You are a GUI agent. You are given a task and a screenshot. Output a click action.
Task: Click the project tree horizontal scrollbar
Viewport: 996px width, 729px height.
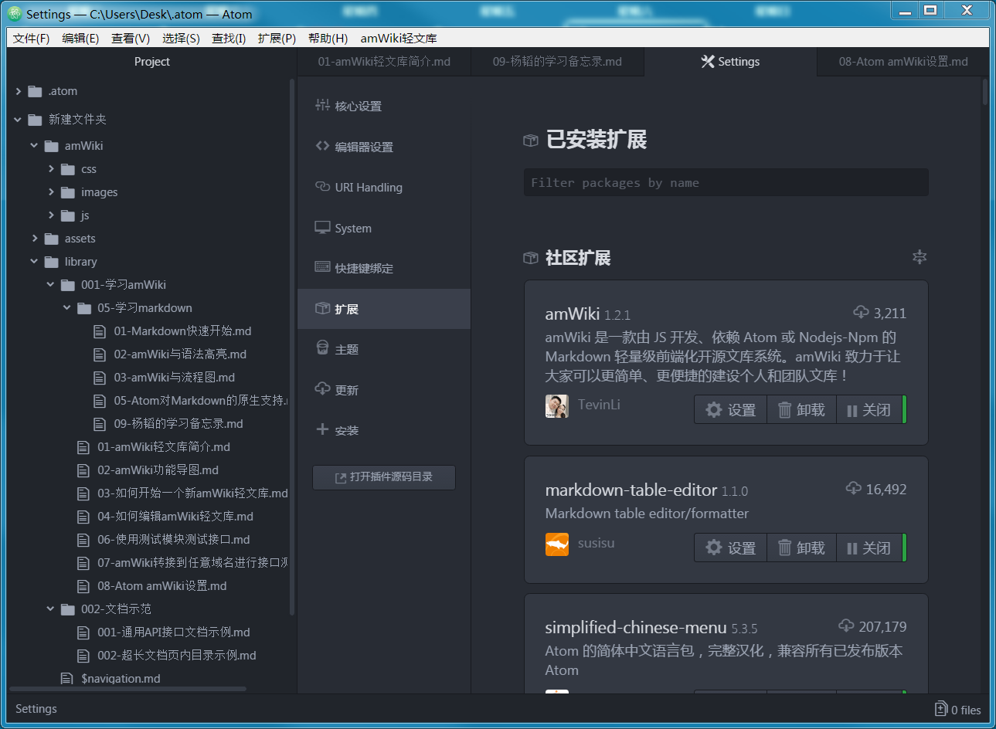coord(128,689)
